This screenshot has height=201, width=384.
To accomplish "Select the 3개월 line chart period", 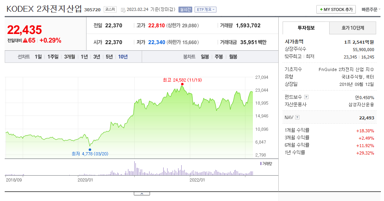I will [70, 57].
